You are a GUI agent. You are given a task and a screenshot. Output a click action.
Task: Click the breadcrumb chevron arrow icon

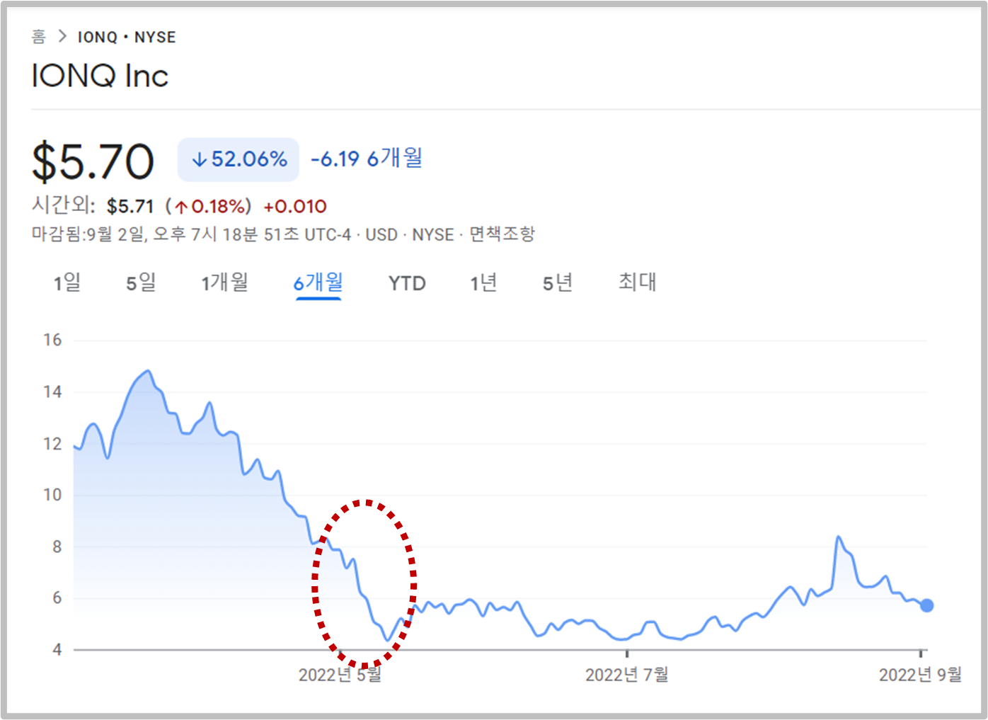click(x=62, y=36)
